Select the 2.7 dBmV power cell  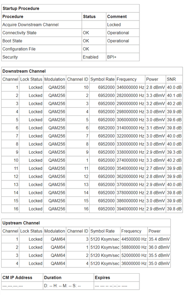(156, 168)
